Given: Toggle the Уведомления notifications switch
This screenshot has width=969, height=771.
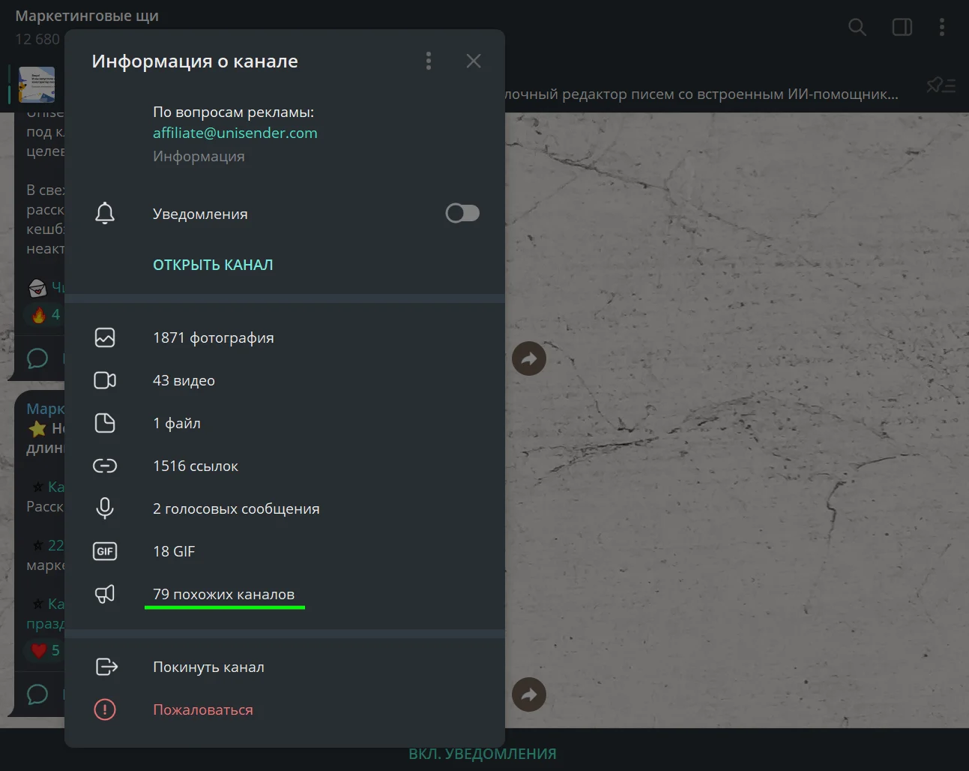Looking at the screenshot, I should click(462, 214).
